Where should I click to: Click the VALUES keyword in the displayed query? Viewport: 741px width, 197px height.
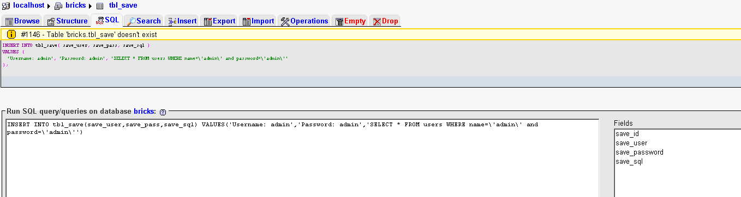click(x=10, y=52)
